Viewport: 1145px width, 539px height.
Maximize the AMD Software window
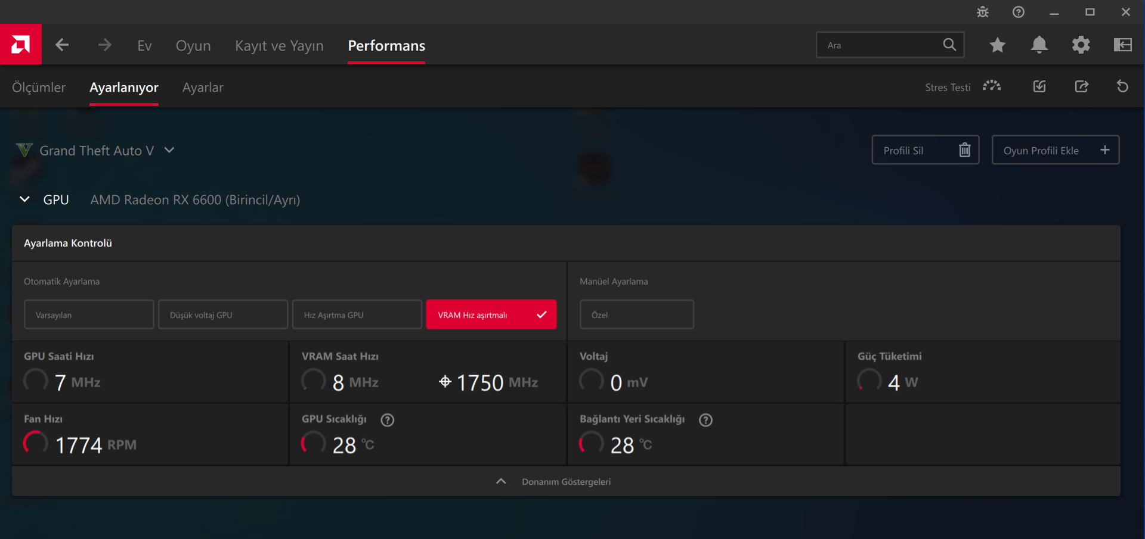point(1090,12)
